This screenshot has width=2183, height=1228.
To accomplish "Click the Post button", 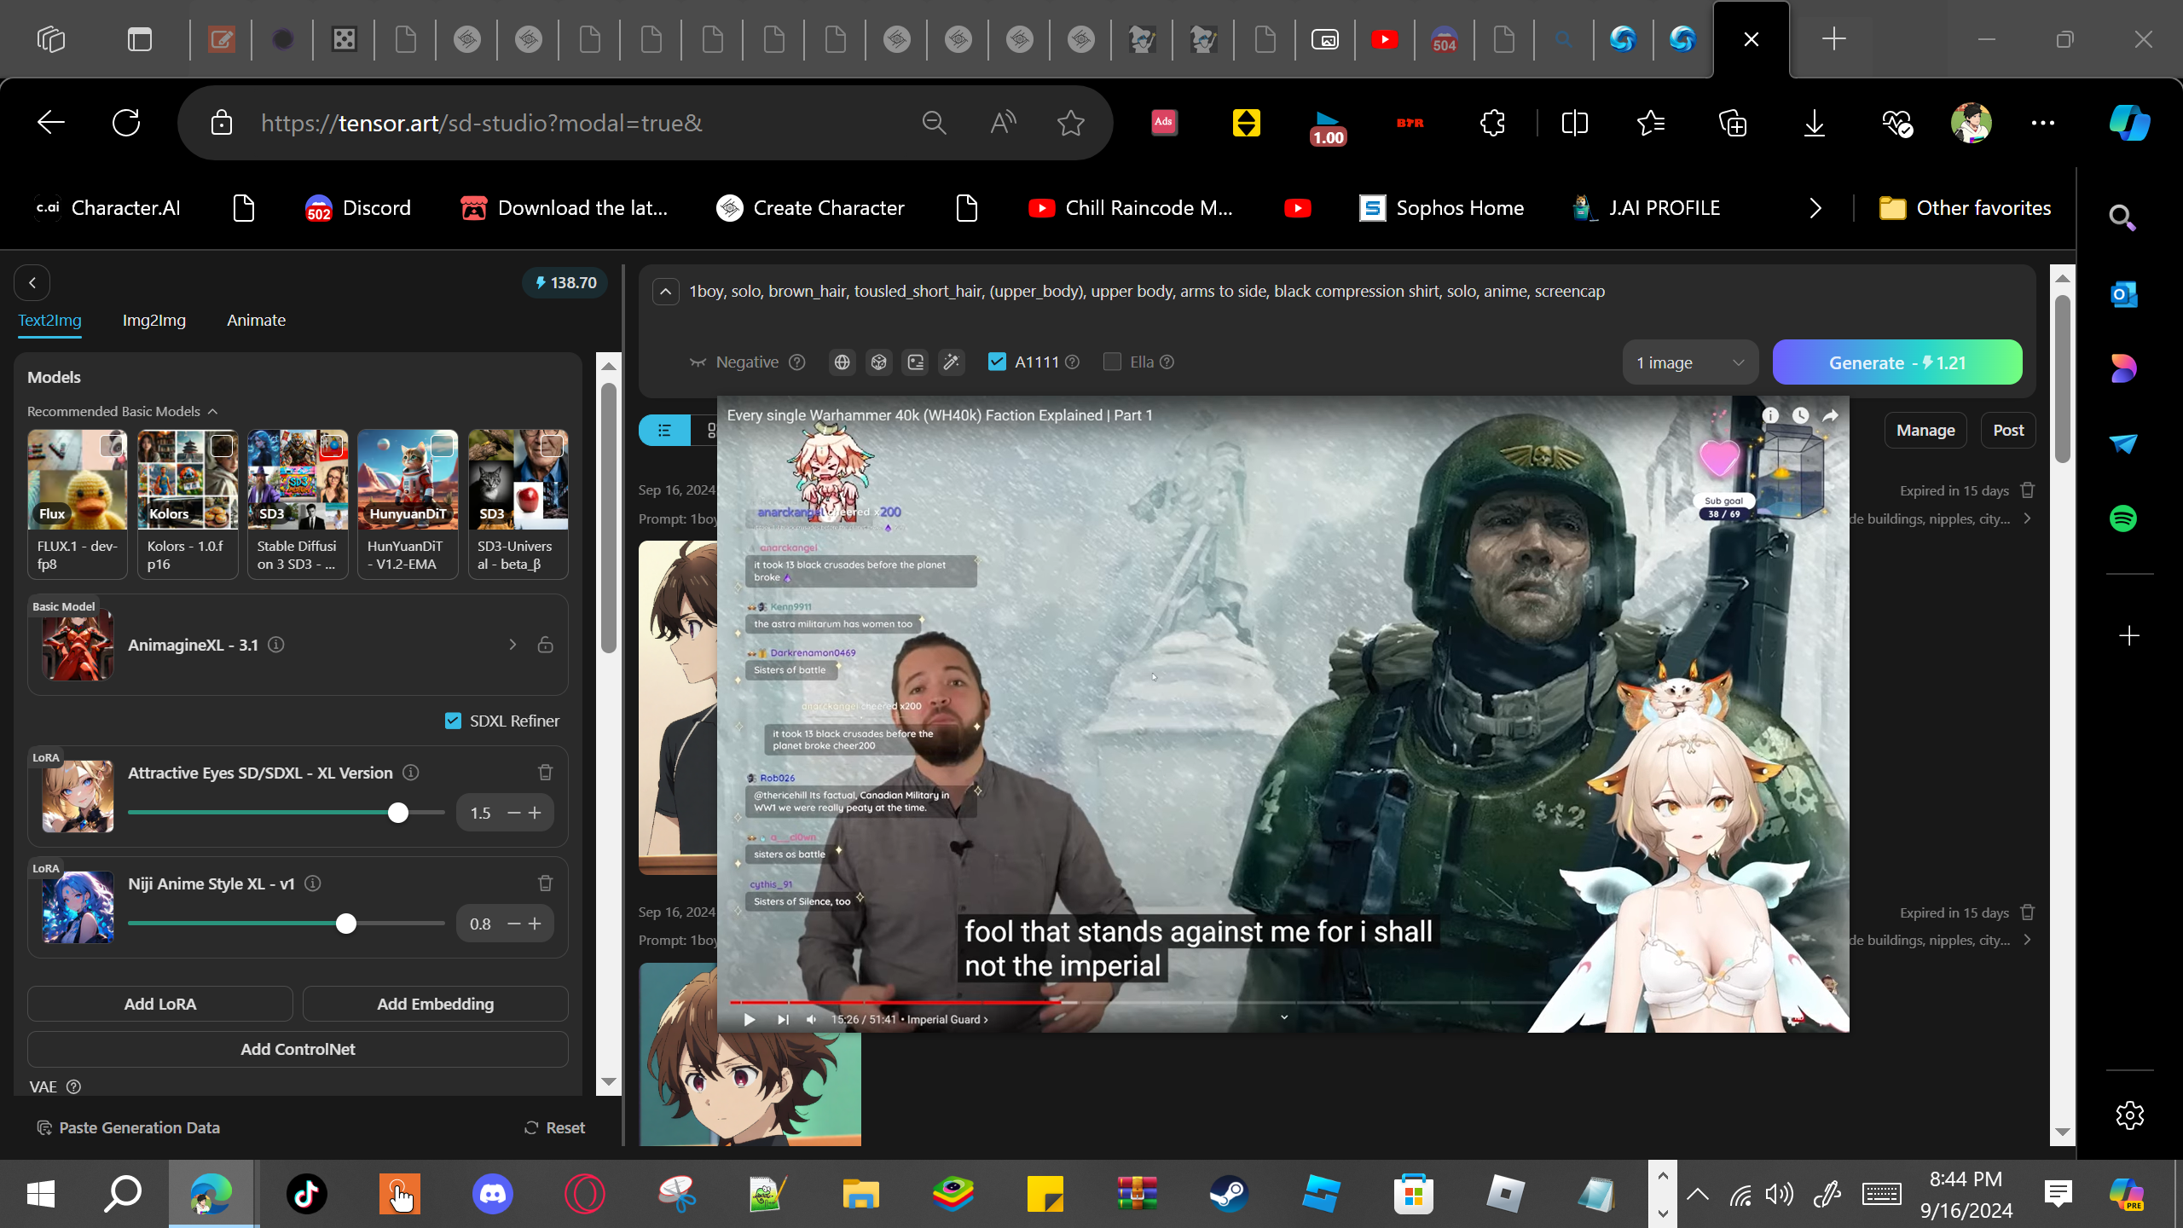I will [x=2008, y=431].
